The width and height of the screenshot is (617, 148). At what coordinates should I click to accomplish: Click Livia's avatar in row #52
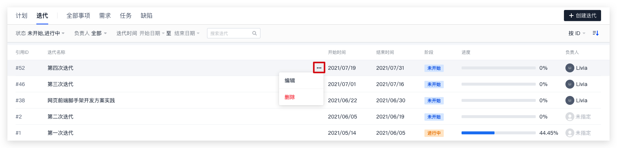coord(570,68)
